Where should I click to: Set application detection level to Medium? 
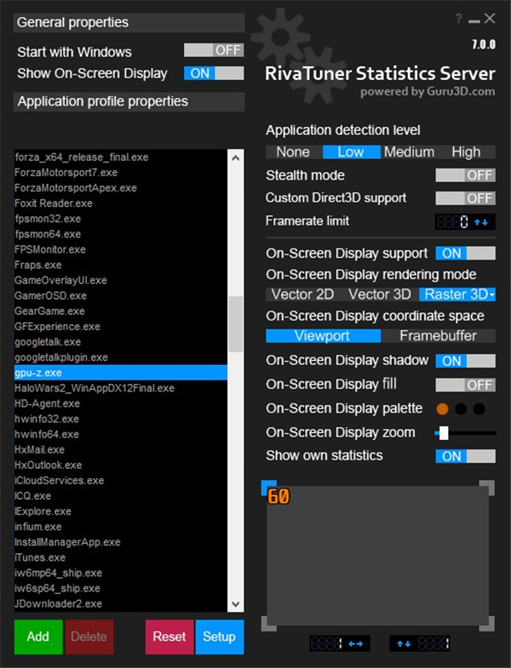pos(409,152)
